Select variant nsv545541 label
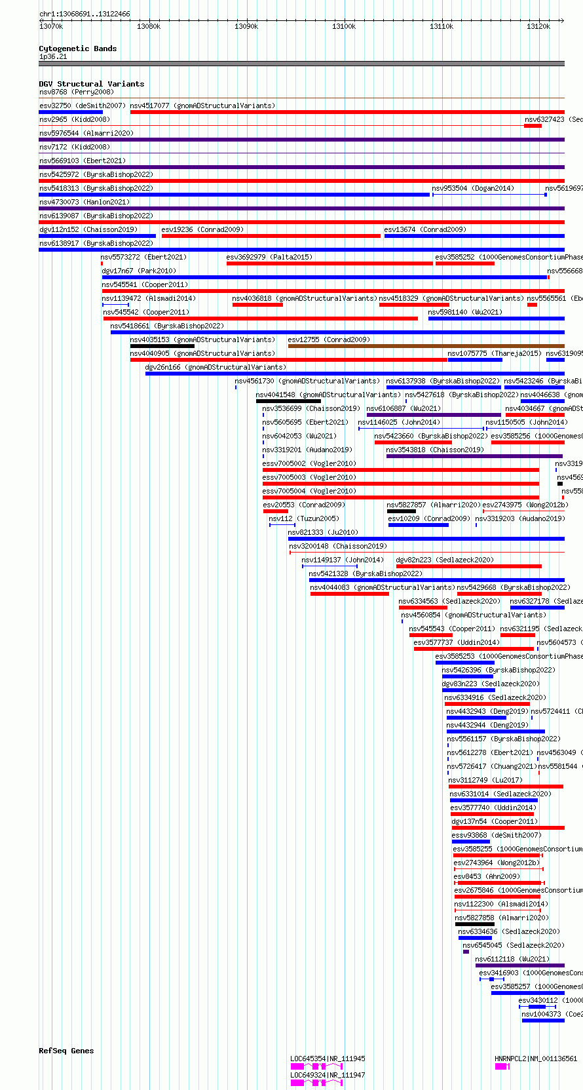This screenshot has height=1090, width=583. click(x=145, y=284)
